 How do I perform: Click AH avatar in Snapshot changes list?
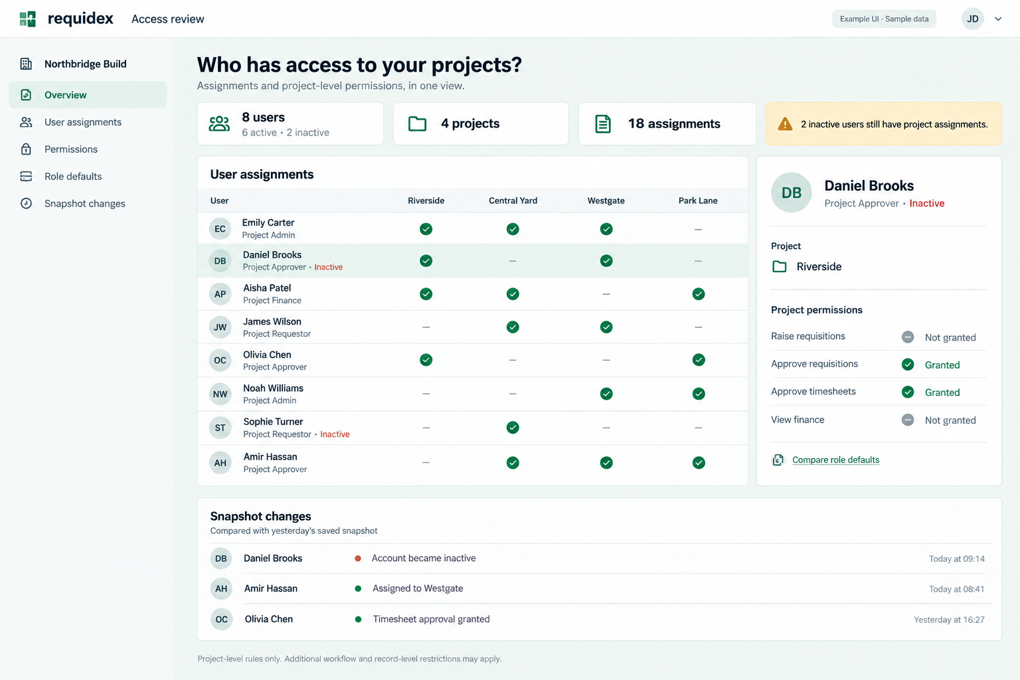pos(221,589)
